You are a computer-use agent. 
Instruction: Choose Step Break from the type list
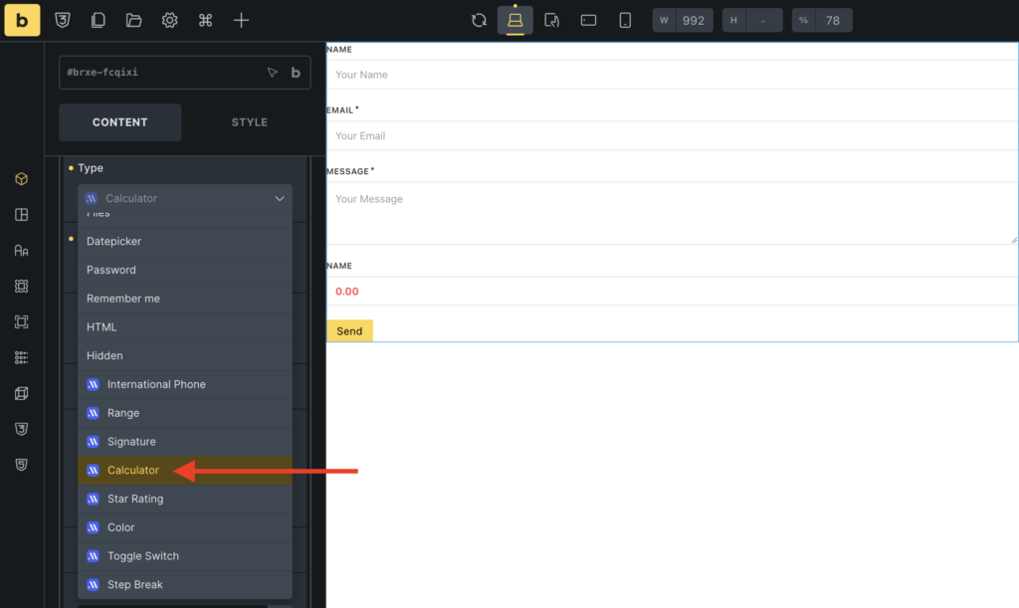(184, 584)
